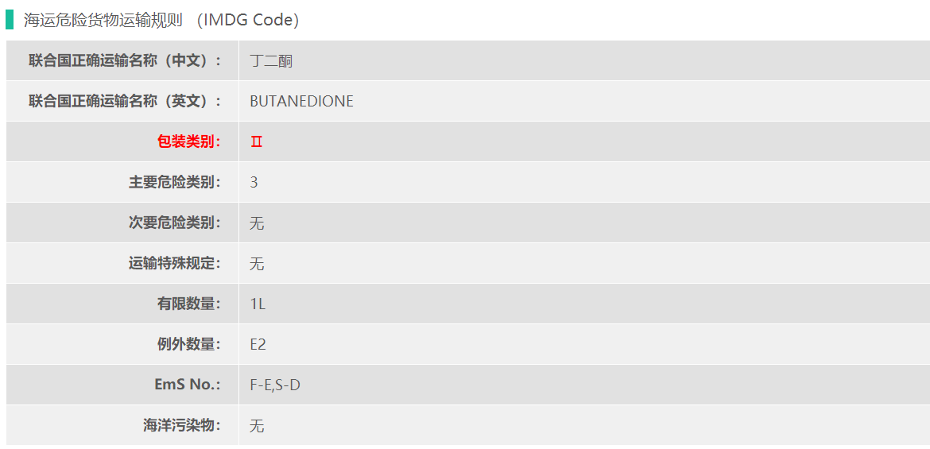Click the value 丁二酮
The width and height of the screenshot is (930, 449).
click(271, 60)
